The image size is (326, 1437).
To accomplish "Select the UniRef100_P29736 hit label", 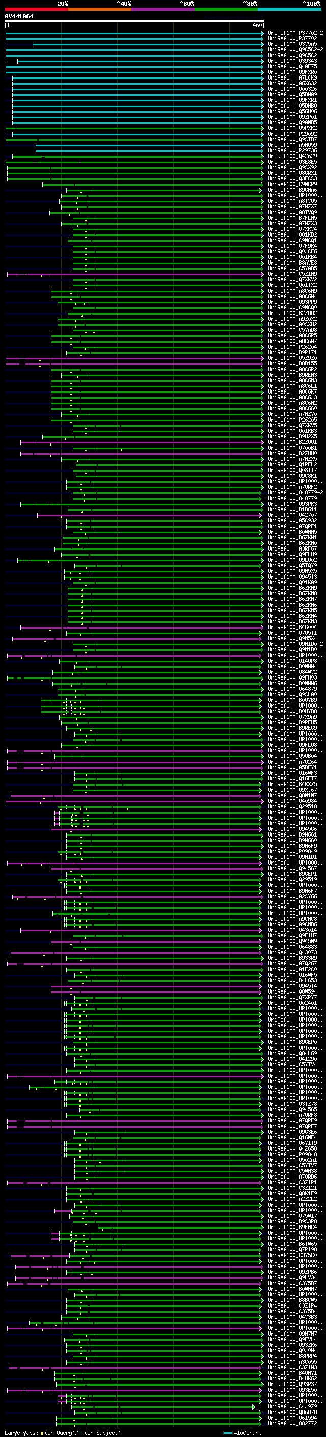I will click(x=292, y=150).
